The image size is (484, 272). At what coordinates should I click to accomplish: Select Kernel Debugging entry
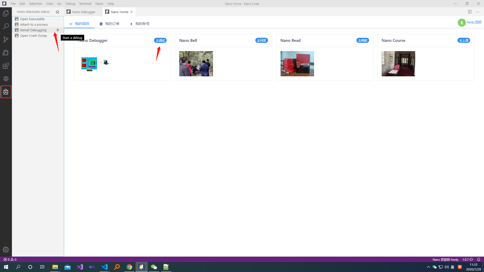click(x=38, y=30)
